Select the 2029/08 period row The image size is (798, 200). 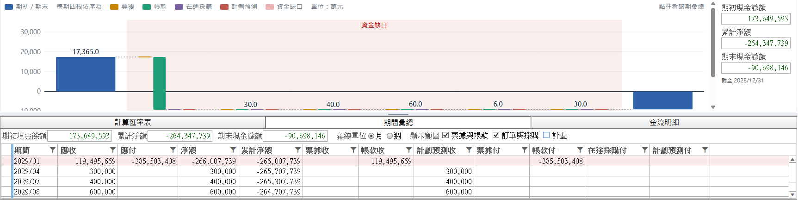395,192
